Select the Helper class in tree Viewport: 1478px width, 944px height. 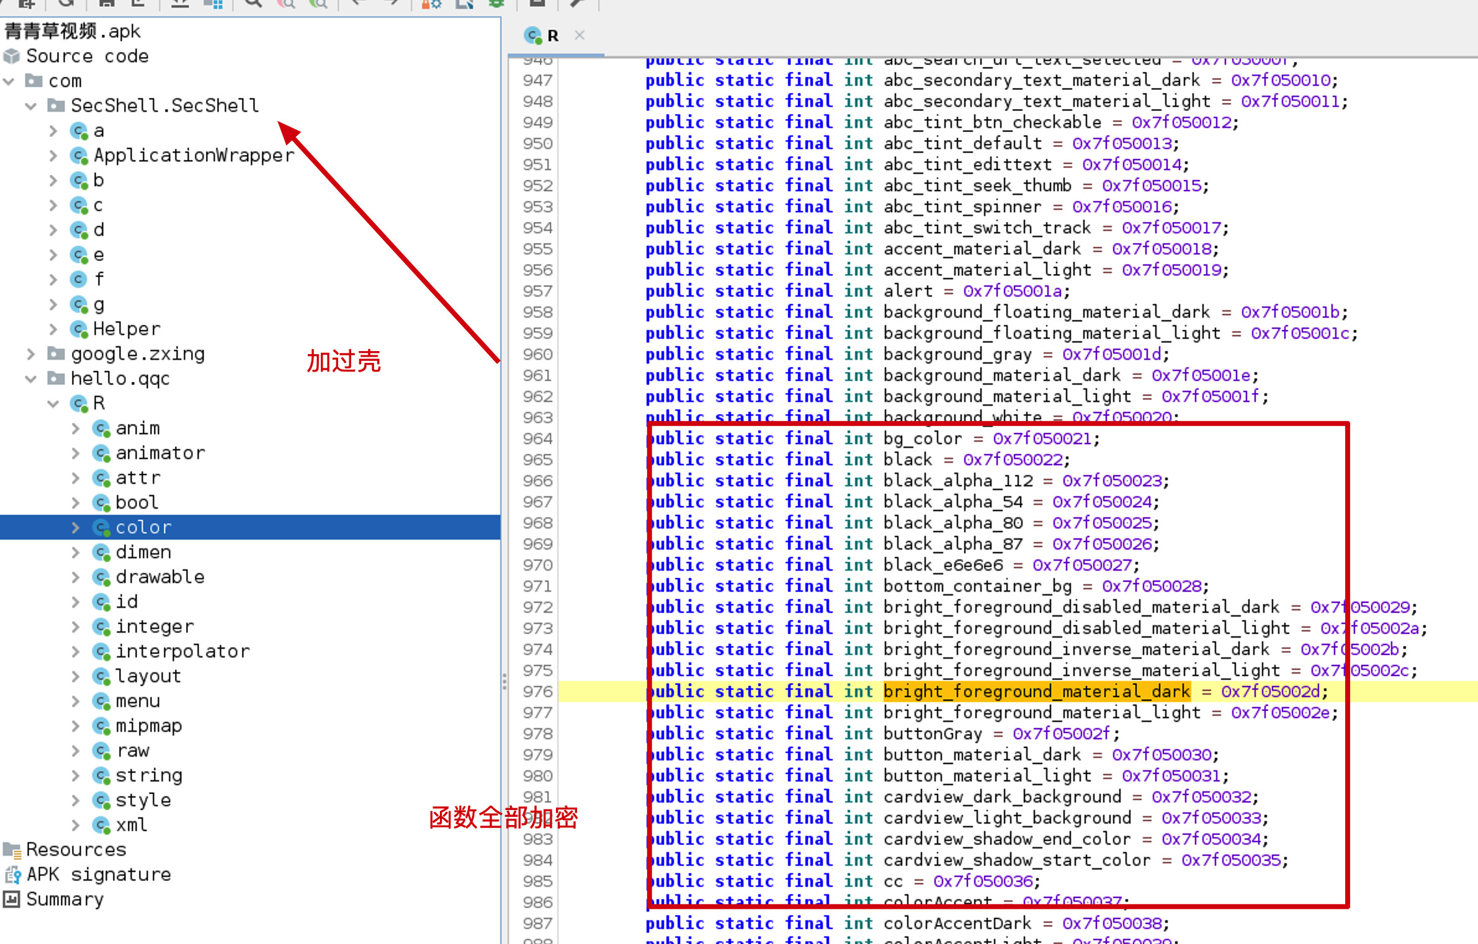(x=127, y=329)
